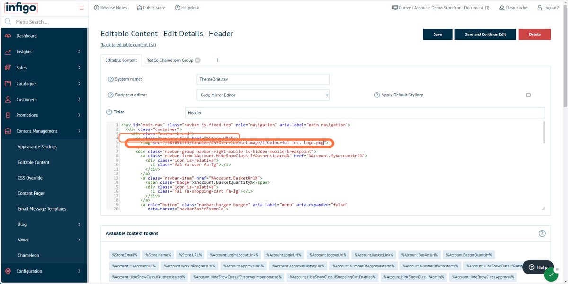This screenshot has width=568, height=284.
Task: Collapse sidebar with hamburger menu icon
Action: coord(81,8)
